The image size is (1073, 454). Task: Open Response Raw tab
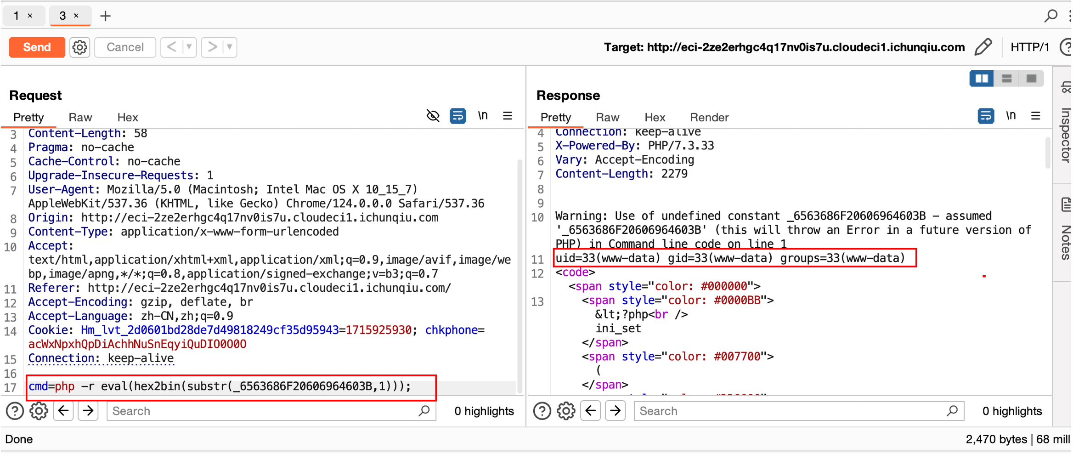pos(608,118)
